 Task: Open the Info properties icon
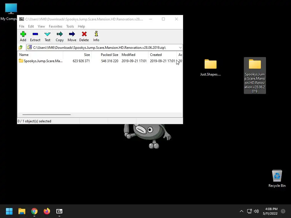(96, 34)
